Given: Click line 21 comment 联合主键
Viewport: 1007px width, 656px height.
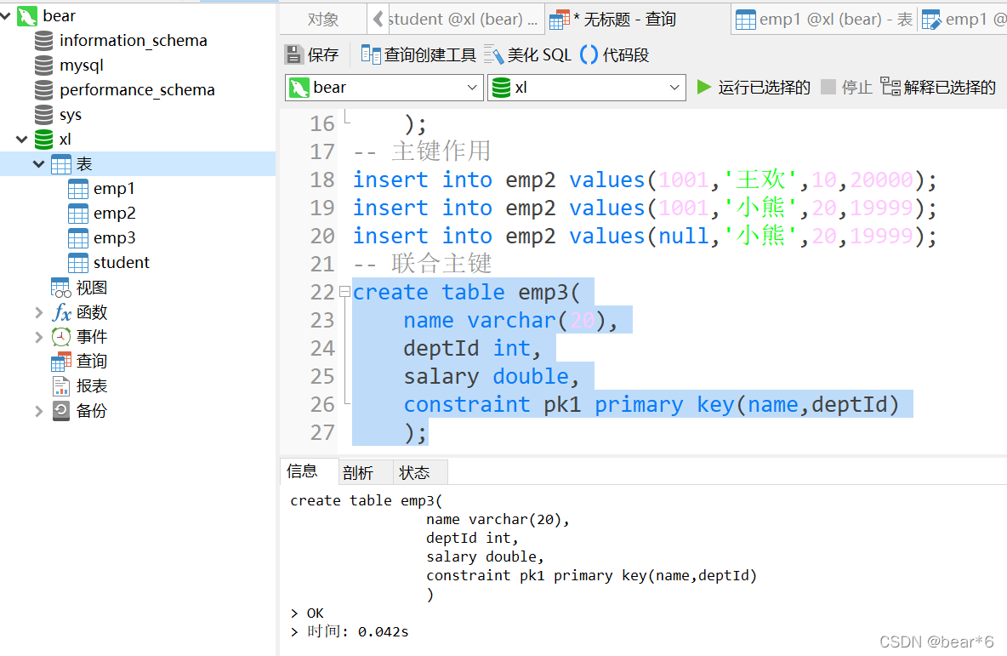Looking at the screenshot, I should click(x=422, y=264).
